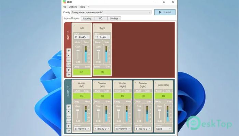This screenshot has width=239, height=136.
Task: Paste onto the selected input channel
Action: (x=69, y=65)
